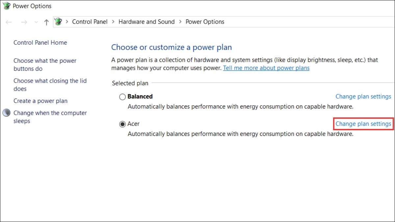This screenshot has width=395, height=222.
Task: Select the Balanced power plan radio button
Action: click(x=122, y=97)
